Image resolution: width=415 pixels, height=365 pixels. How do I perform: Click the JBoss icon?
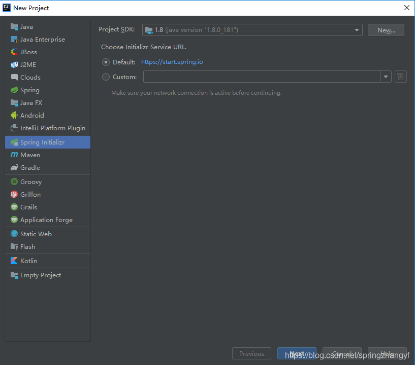(14, 52)
